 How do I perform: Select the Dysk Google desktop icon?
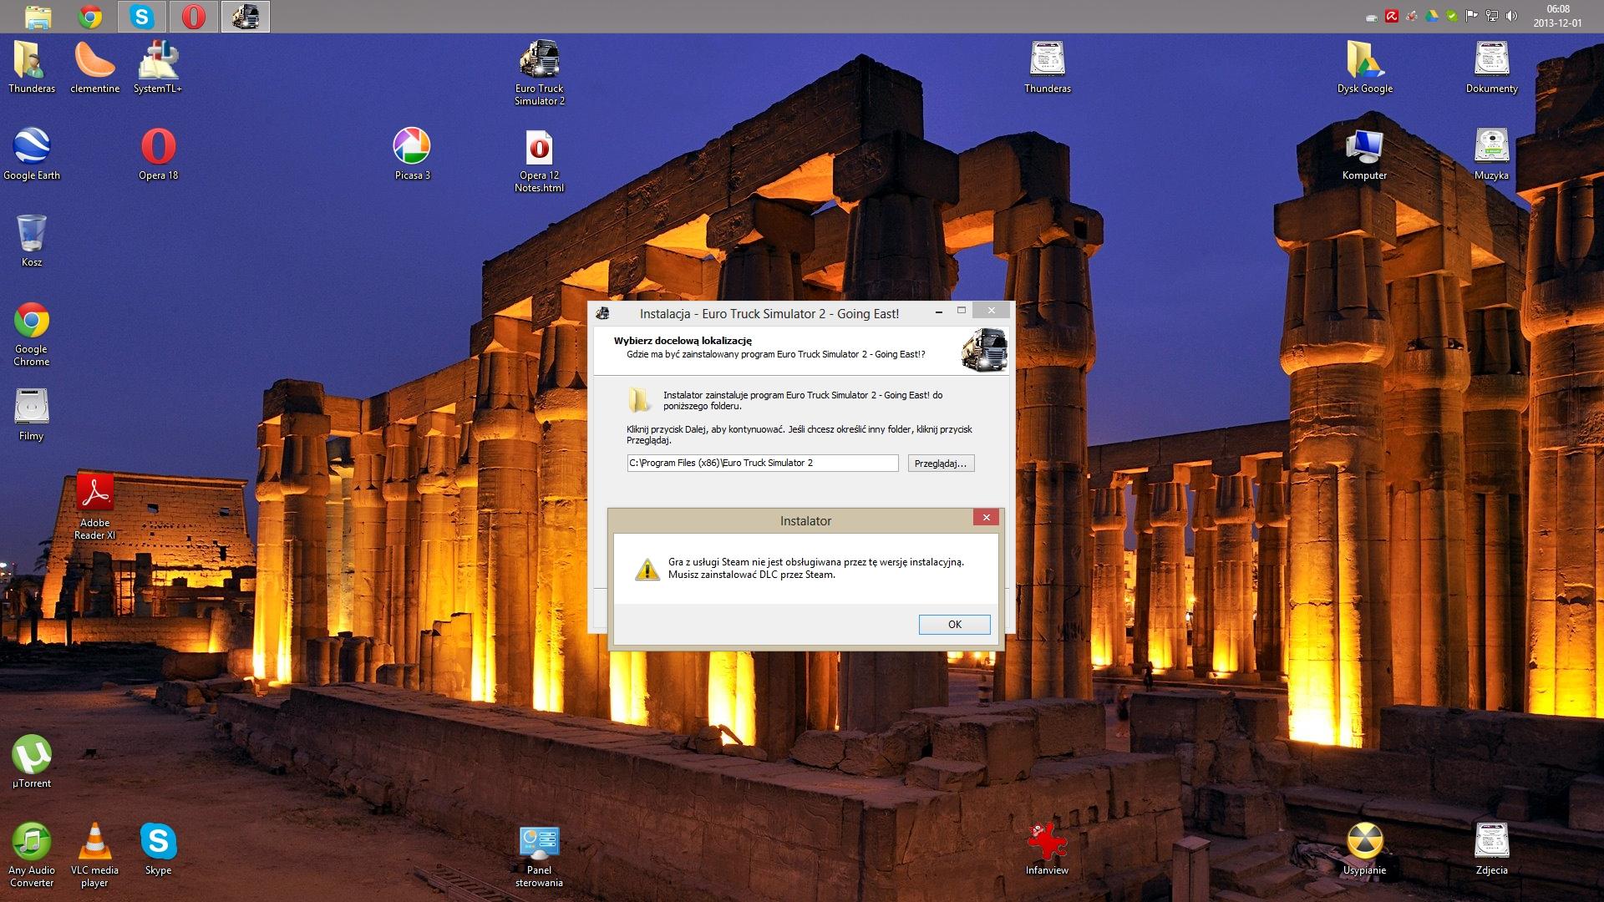pyautogui.click(x=1364, y=67)
